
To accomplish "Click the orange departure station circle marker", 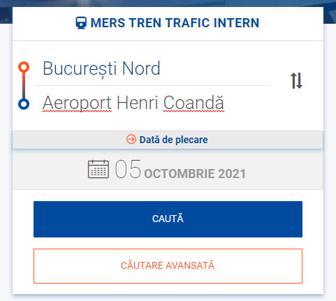I will (x=24, y=67).
